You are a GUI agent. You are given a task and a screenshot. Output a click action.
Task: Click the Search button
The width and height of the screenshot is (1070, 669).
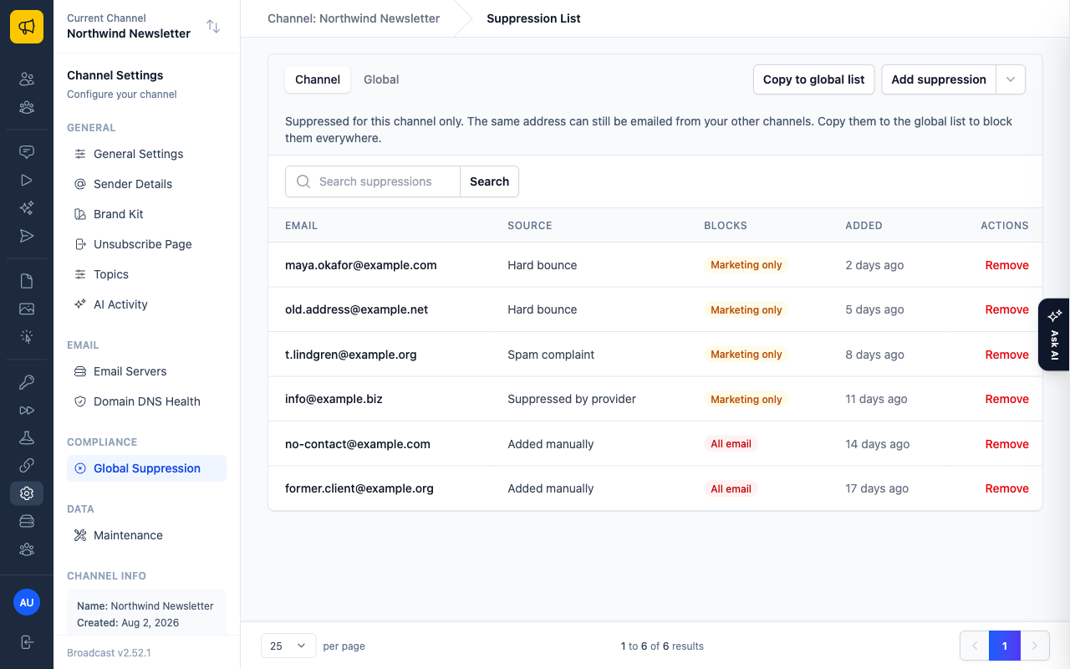pos(489,181)
